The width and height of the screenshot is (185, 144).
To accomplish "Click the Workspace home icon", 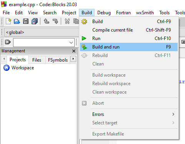I will tap(7, 68).
